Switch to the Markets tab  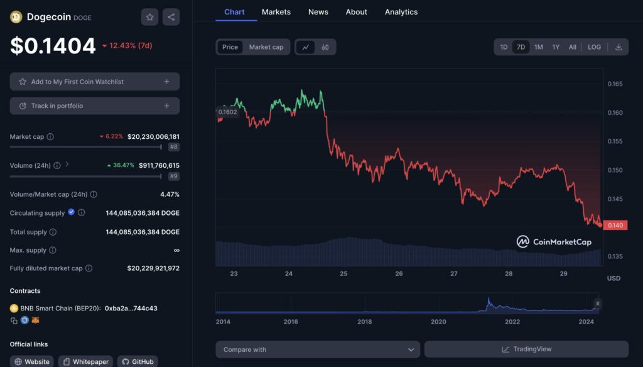[276, 11]
